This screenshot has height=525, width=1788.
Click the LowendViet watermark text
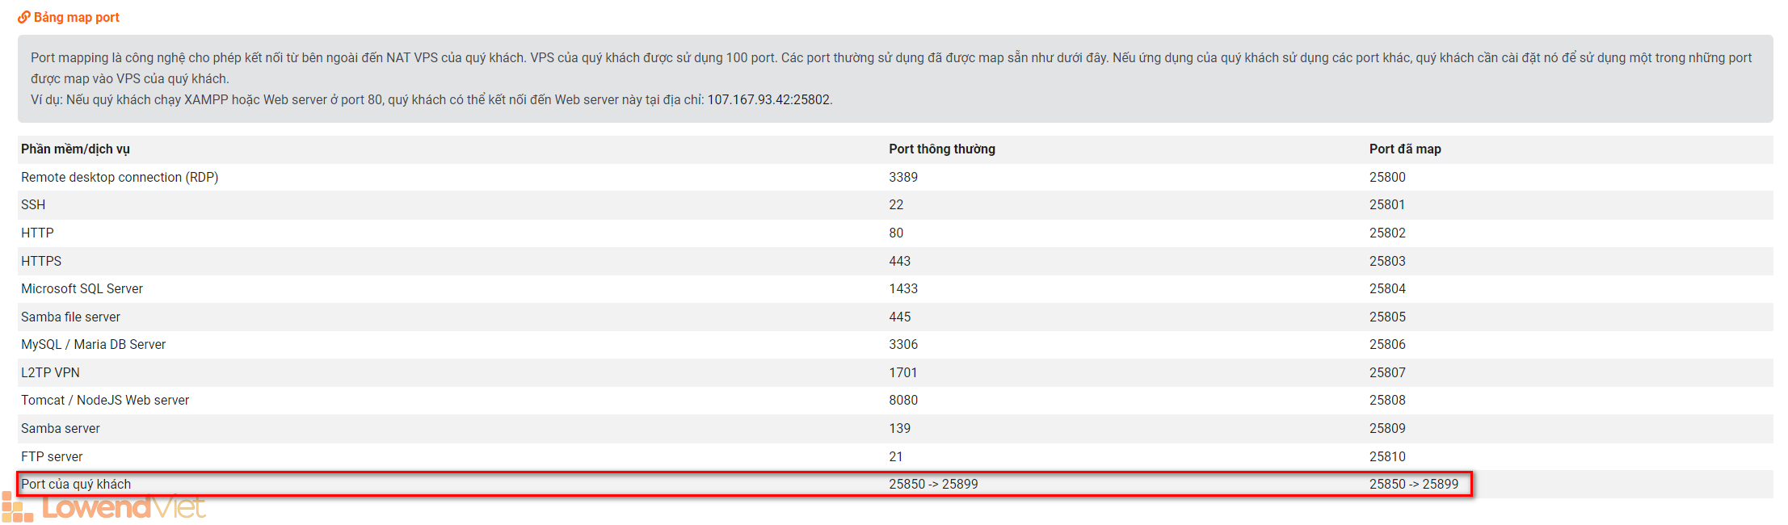click(124, 508)
